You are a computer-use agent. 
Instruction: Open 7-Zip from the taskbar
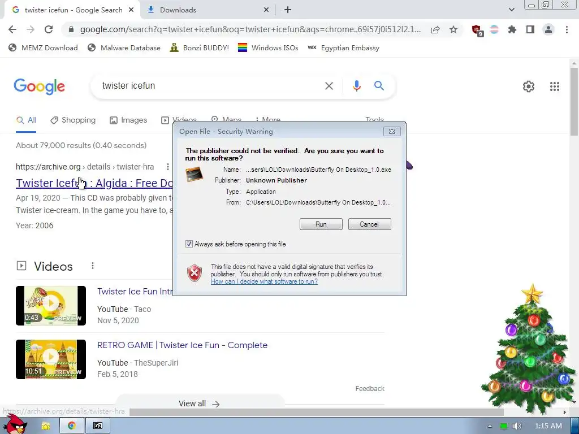click(98, 426)
